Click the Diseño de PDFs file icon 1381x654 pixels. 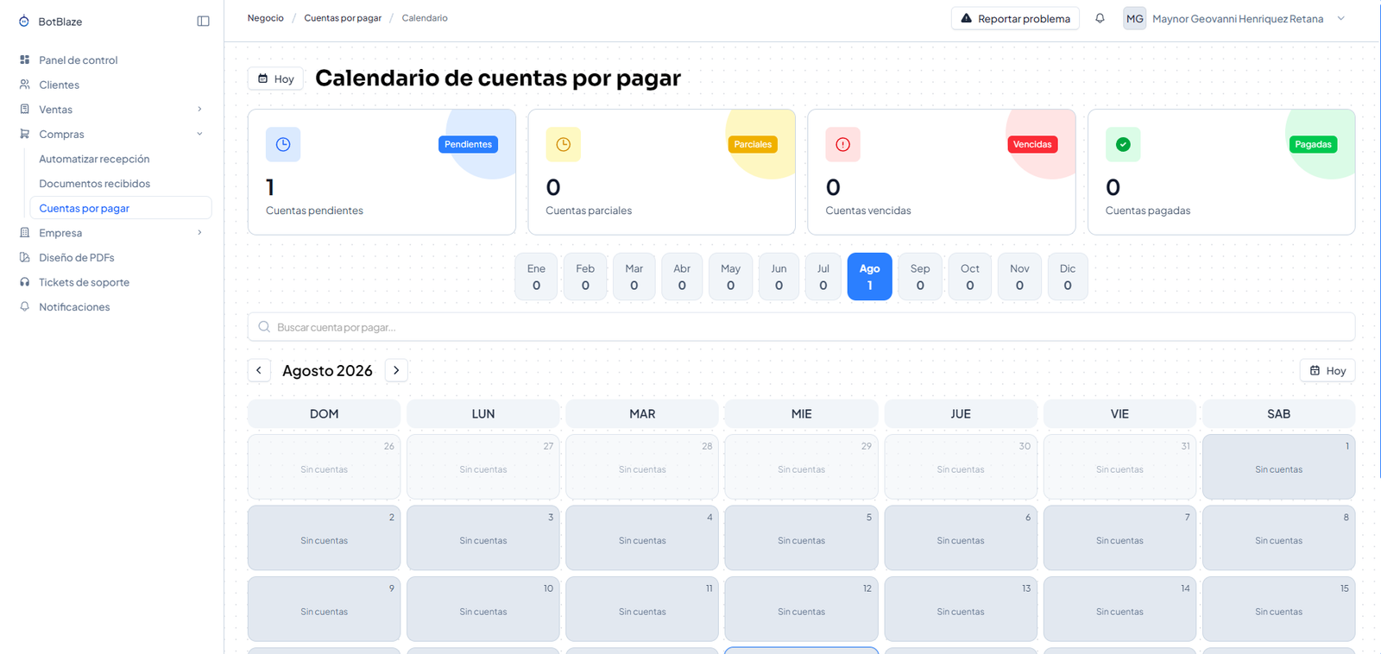24,257
